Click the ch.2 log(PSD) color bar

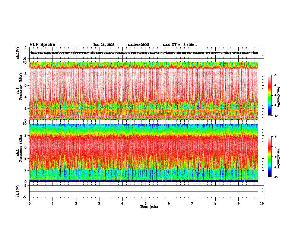pyautogui.click(x=269, y=157)
